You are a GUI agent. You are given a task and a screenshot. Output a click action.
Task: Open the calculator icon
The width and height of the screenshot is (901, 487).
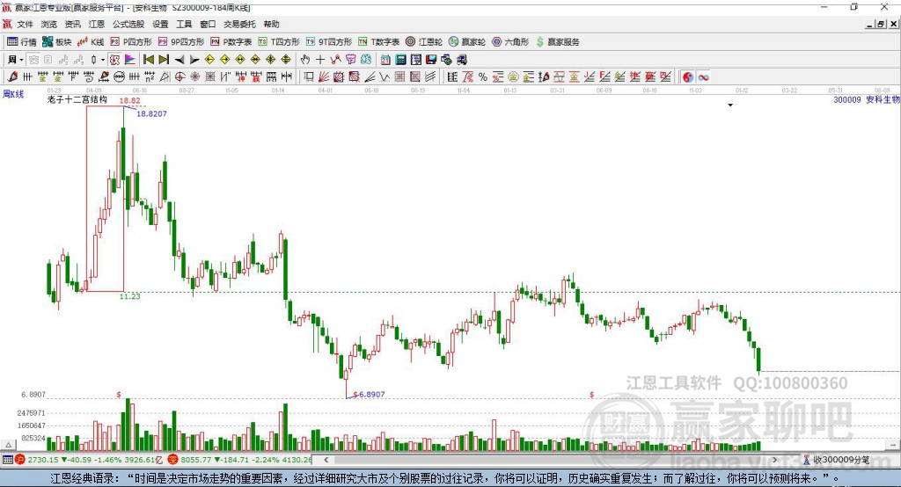pos(400,60)
